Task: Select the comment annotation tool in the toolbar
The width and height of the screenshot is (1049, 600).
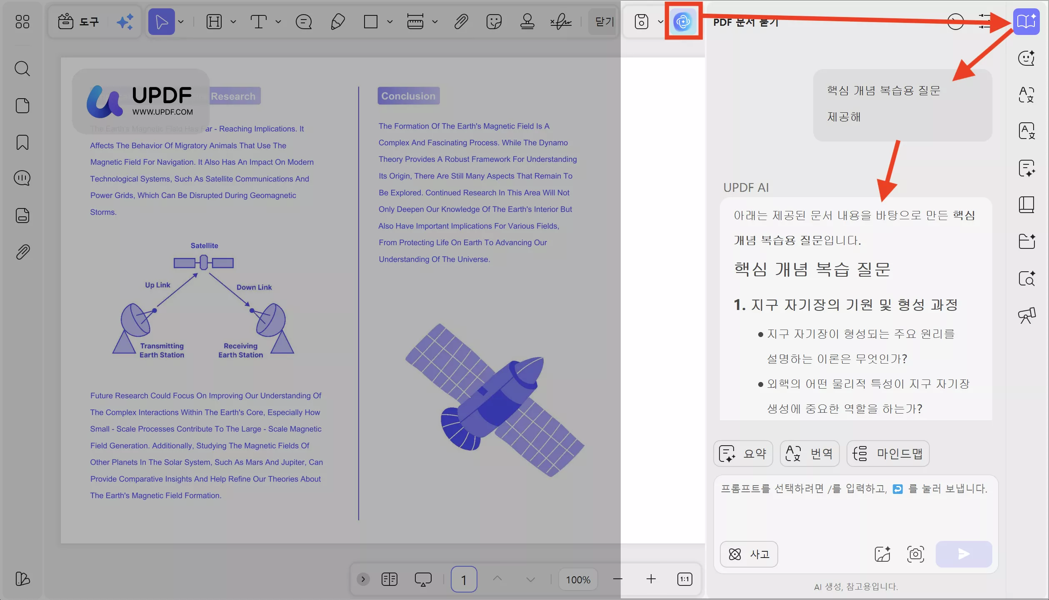Action: [304, 22]
